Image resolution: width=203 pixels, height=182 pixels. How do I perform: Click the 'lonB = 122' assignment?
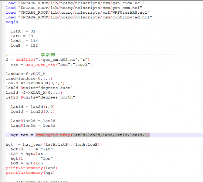24,45
